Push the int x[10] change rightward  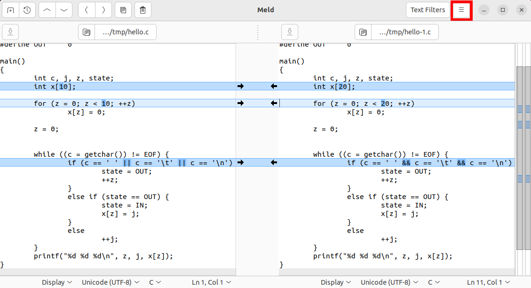[241, 86]
